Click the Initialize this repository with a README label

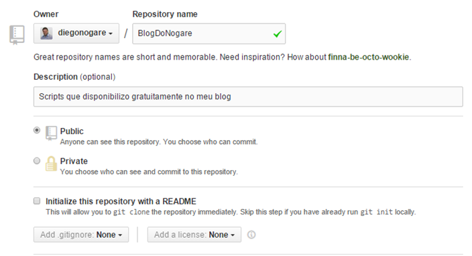(121, 201)
